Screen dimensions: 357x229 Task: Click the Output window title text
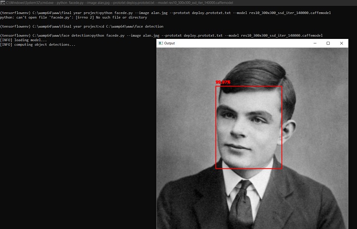pyautogui.click(x=169, y=43)
